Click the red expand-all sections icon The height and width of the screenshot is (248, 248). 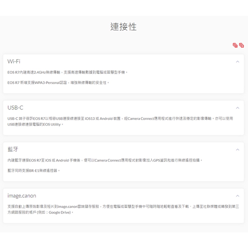(x=235, y=45)
